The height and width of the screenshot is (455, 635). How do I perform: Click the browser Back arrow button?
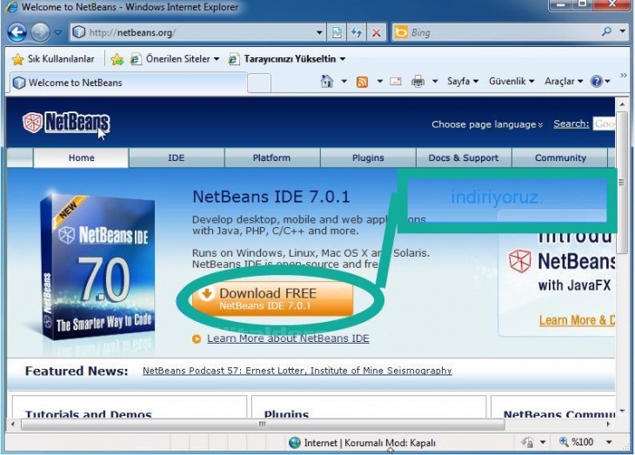17,33
